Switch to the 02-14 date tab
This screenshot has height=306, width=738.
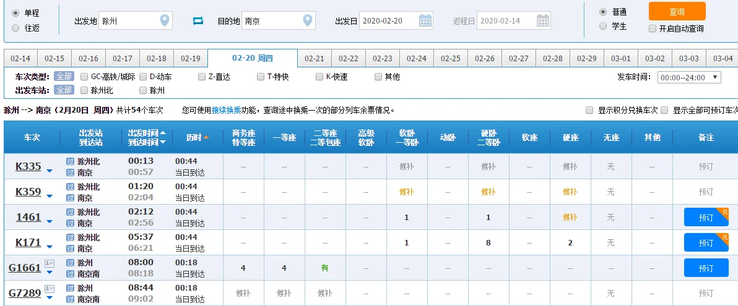[x=20, y=58]
